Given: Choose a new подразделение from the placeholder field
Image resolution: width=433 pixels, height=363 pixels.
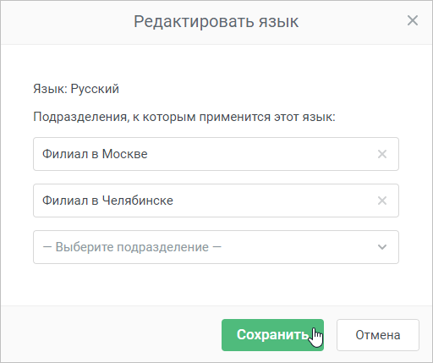Looking at the screenshot, I should 216,247.
